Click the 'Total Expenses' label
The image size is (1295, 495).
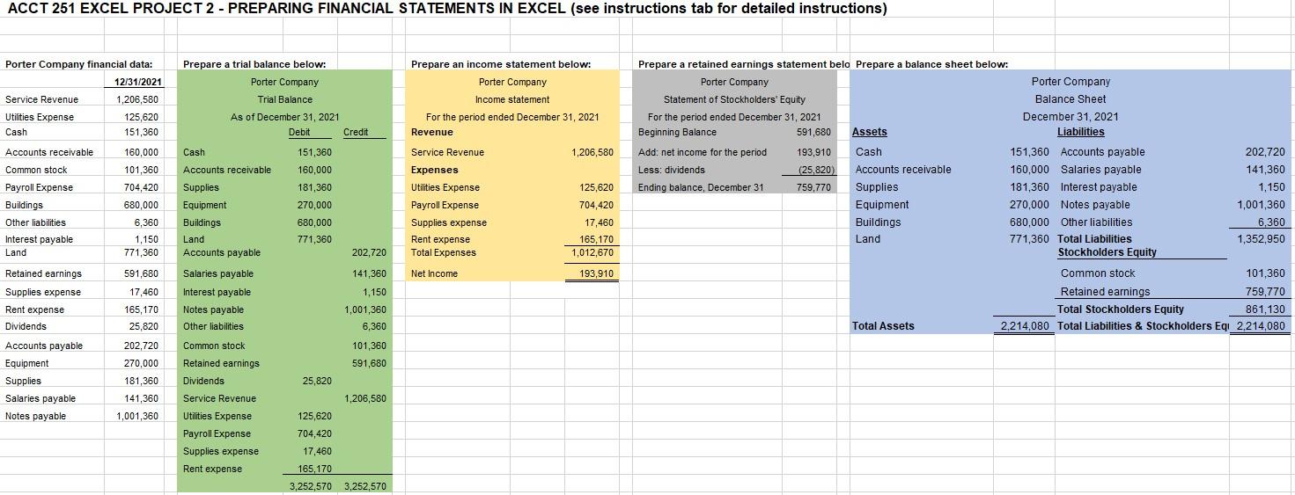coord(444,252)
